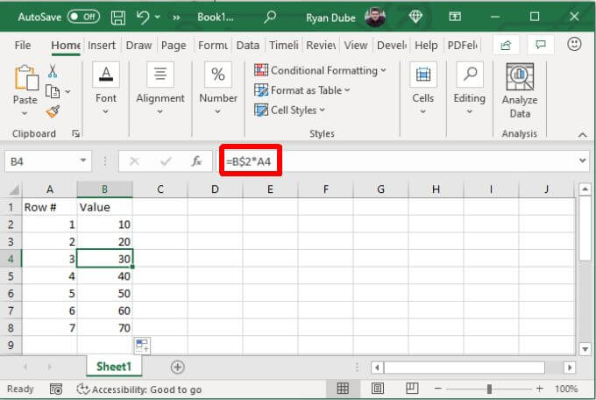This screenshot has height=400, width=596.
Task: Open Accessibility: Good to go checker
Action: click(139, 389)
